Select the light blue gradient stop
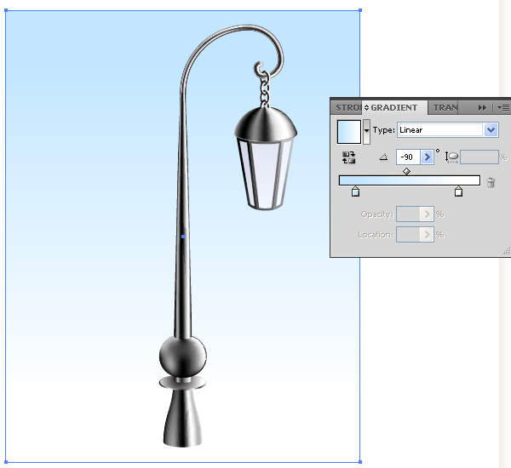 [x=355, y=191]
